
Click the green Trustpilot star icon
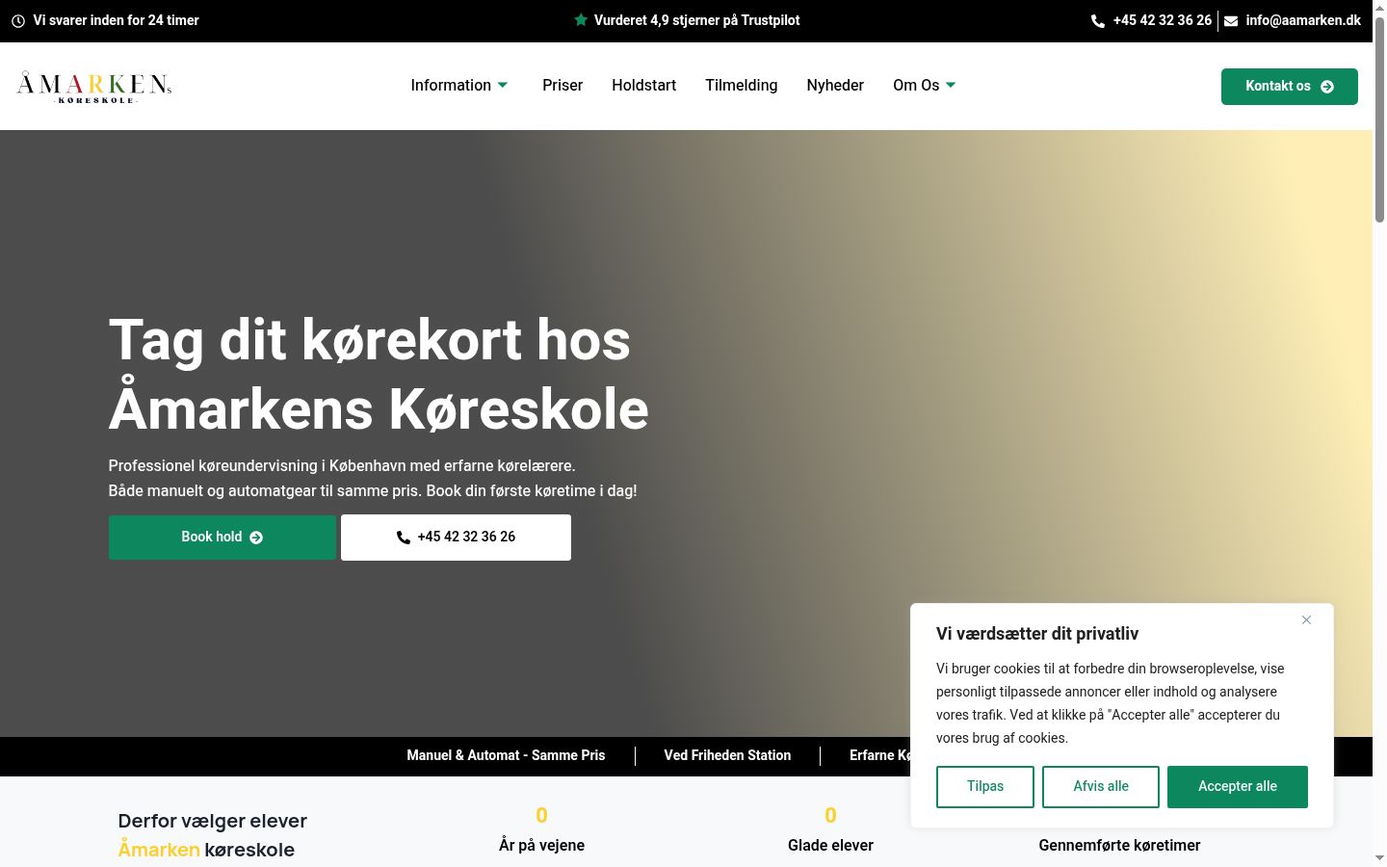581,19
